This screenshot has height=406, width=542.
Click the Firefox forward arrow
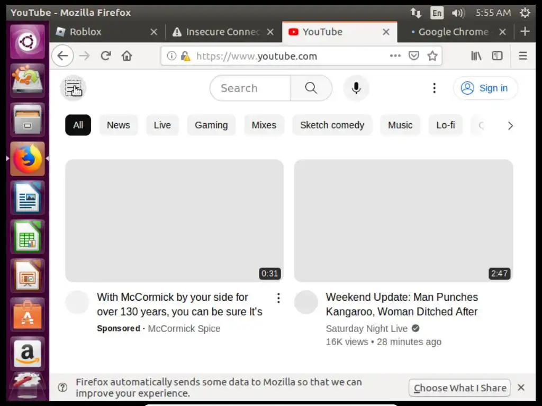(x=84, y=56)
